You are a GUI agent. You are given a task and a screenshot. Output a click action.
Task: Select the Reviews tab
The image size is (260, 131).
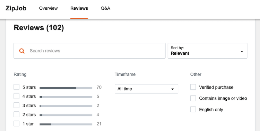coord(79,8)
